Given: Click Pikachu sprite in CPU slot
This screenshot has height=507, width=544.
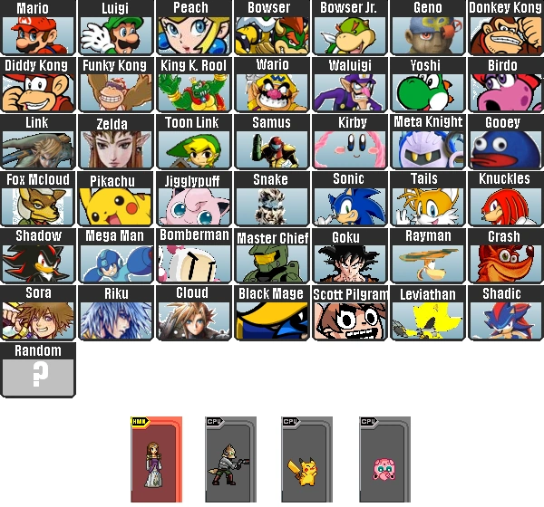Looking at the screenshot, I should coord(303,472).
